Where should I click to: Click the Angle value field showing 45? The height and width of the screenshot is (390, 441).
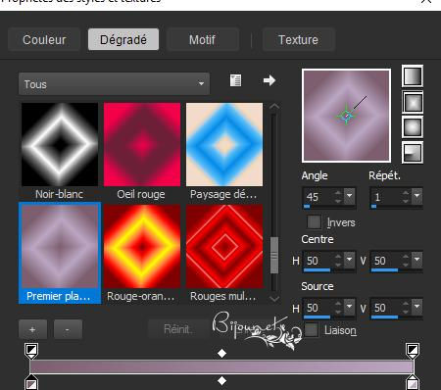pos(318,196)
